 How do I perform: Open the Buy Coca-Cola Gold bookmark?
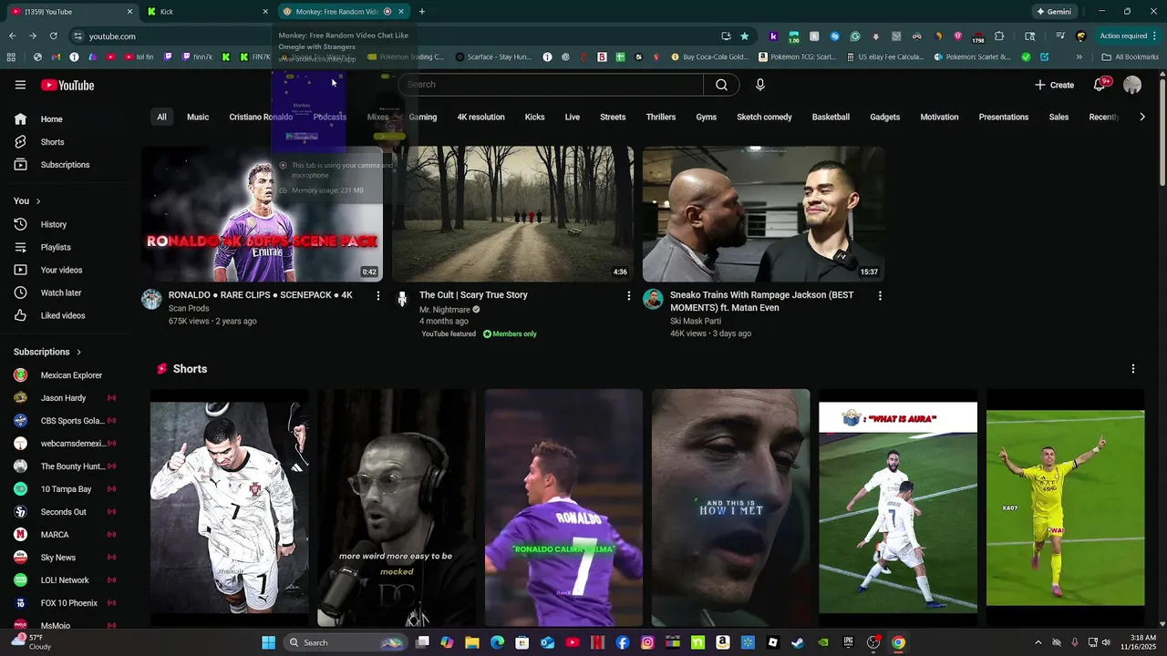click(x=710, y=56)
